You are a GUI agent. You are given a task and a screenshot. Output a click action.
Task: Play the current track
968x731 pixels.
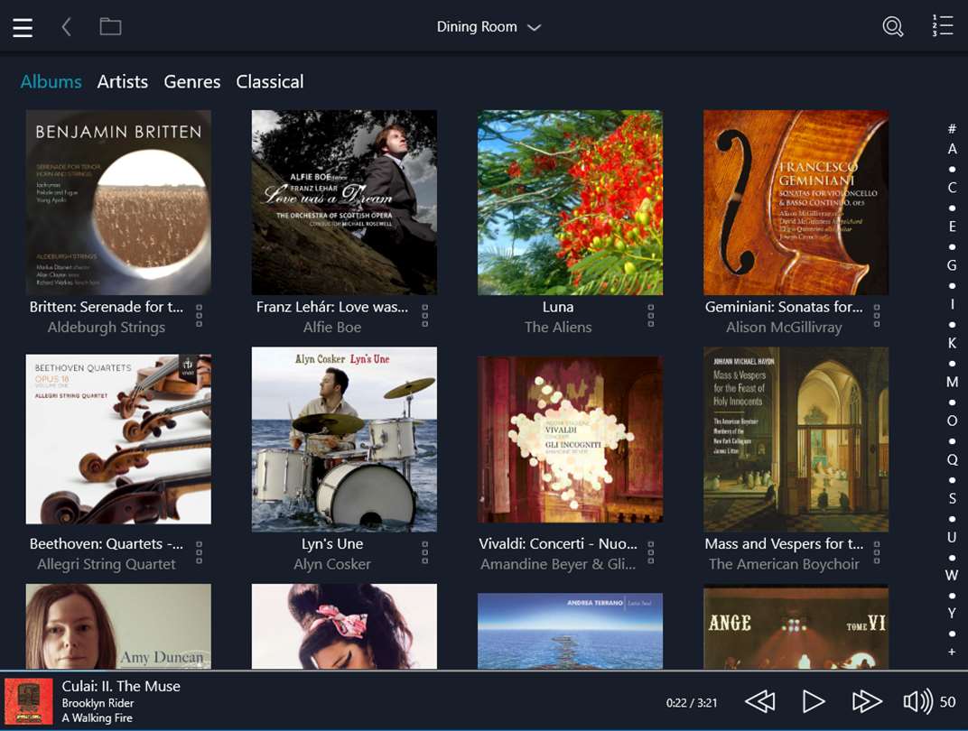tap(813, 701)
